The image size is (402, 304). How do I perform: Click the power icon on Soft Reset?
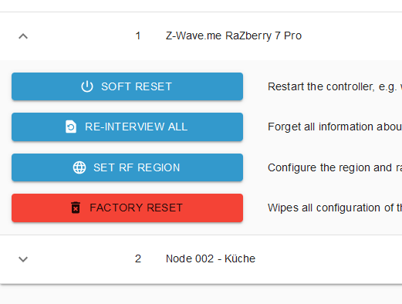[87, 86]
